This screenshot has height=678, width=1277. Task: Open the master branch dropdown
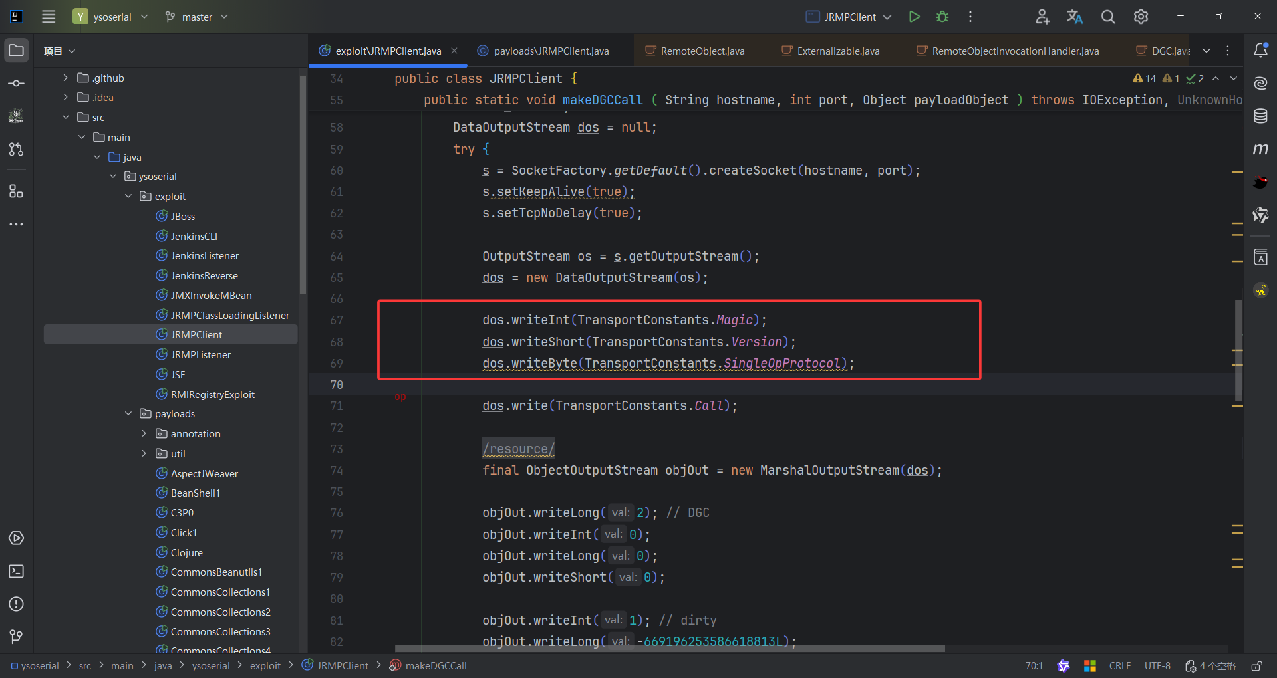(197, 17)
